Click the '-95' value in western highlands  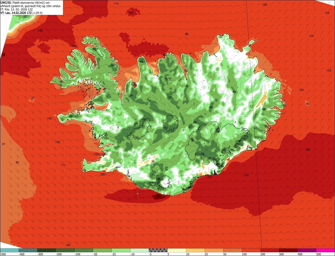(144, 119)
